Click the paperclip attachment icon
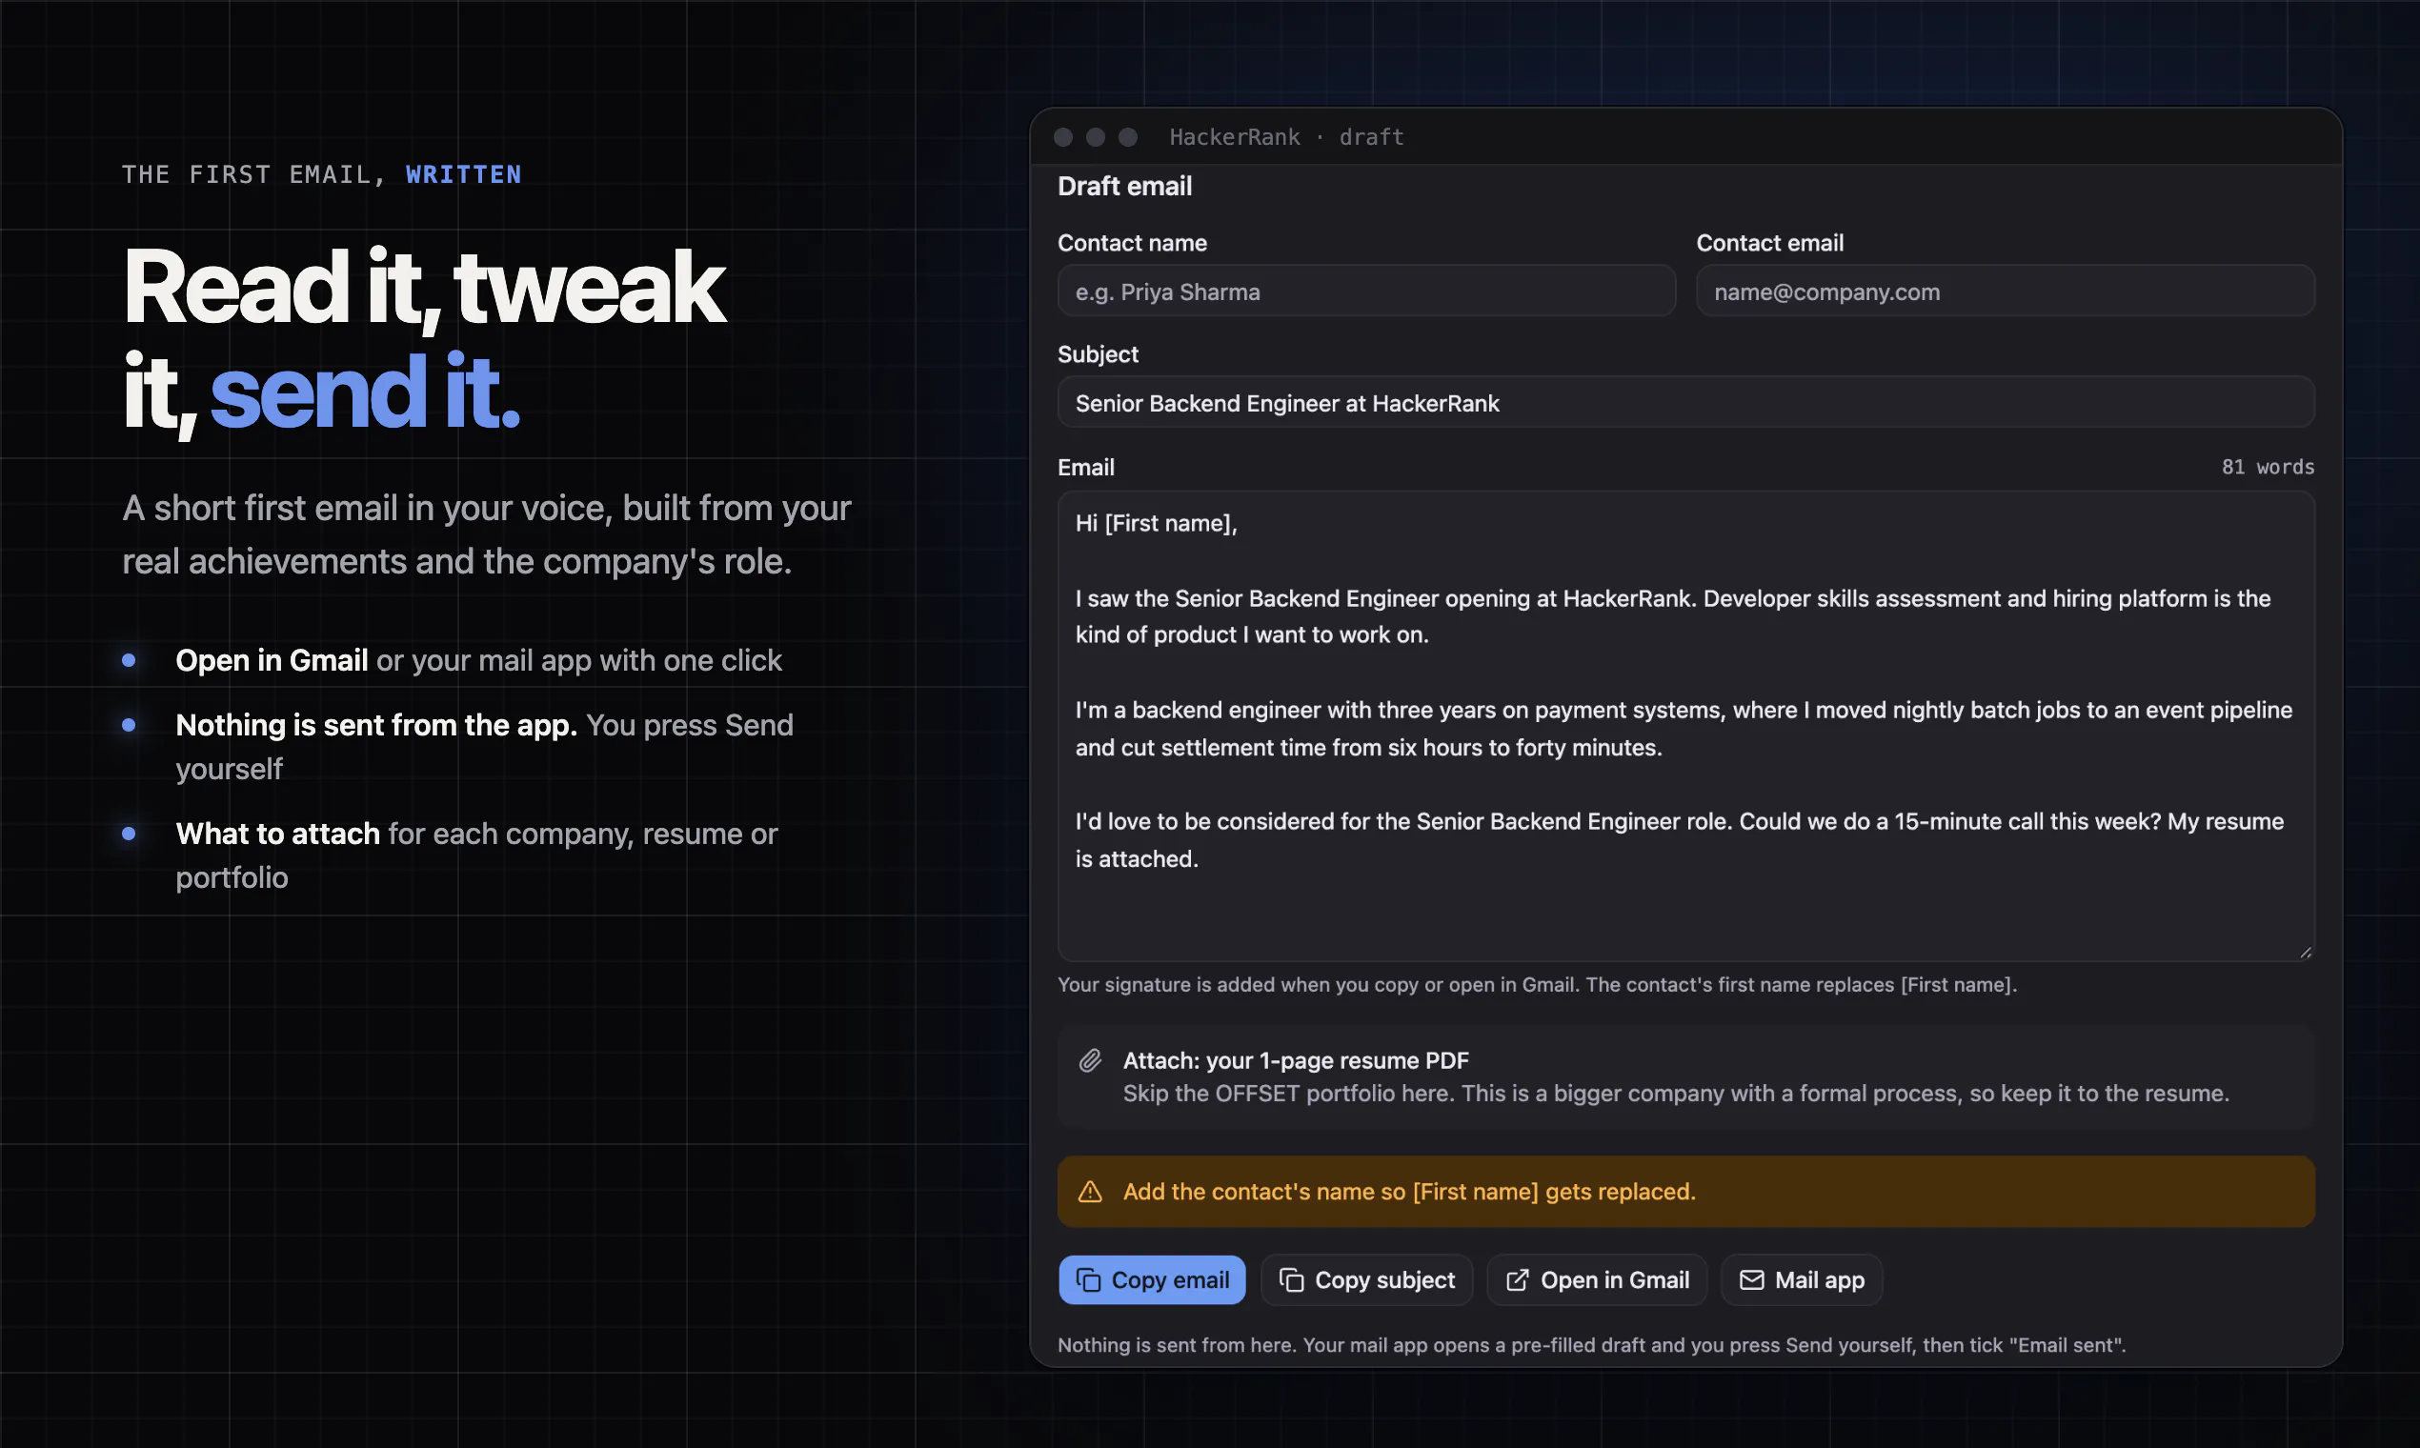2420x1448 pixels. pyautogui.click(x=1090, y=1060)
